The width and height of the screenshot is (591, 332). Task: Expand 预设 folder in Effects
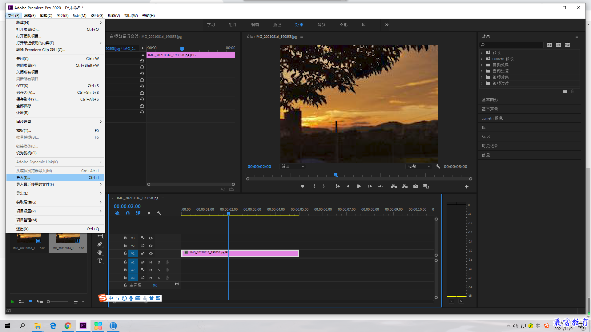pos(482,53)
